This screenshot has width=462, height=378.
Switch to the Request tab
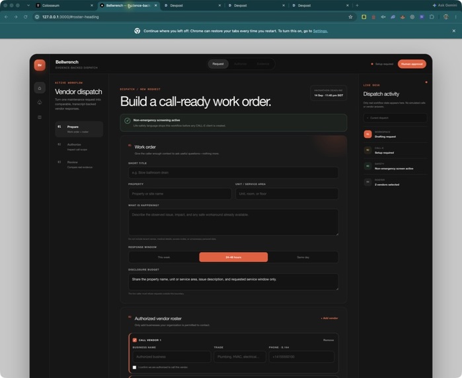pos(218,64)
